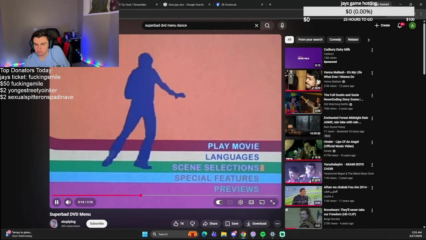Viewport: 426px width, 240px height.
Task: Open weather widget Temps to plummet
Action: (x=19, y=234)
